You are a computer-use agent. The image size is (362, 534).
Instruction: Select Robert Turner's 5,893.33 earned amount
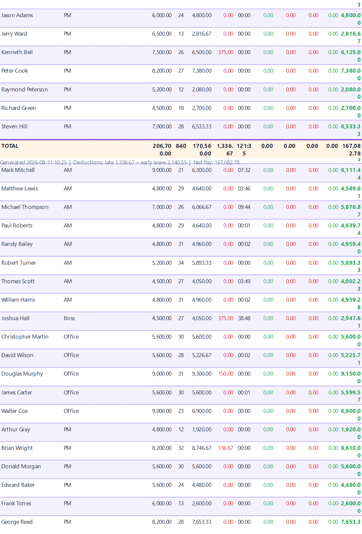(202, 263)
